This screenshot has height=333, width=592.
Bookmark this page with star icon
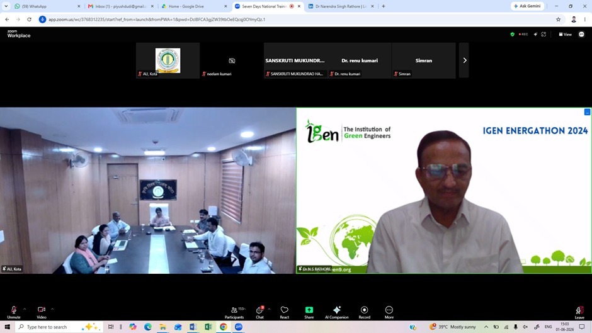pyautogui.click(x=559, y=20)
